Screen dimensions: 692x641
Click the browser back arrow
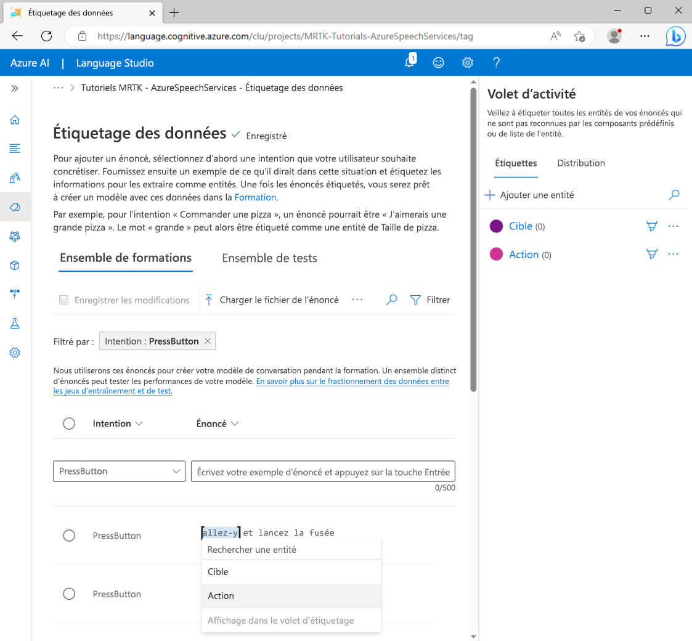click(17, 36)
